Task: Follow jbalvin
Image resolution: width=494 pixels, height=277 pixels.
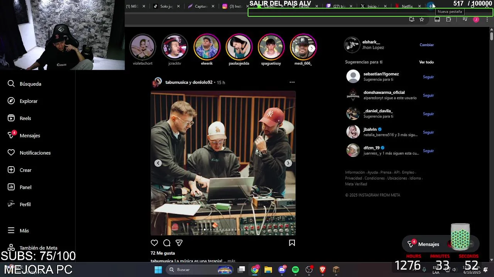Action: 428,132
